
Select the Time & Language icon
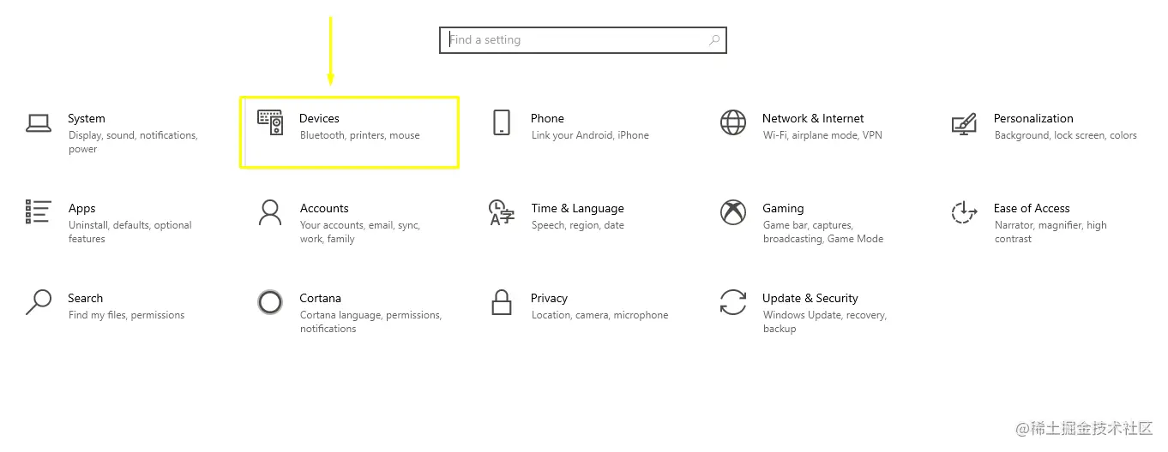(x=502, y=212)
